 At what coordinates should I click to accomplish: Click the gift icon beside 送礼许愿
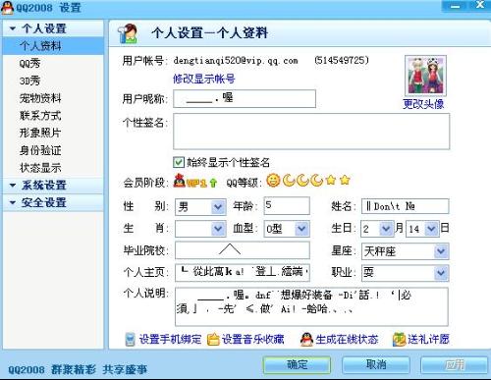[399, 340]
